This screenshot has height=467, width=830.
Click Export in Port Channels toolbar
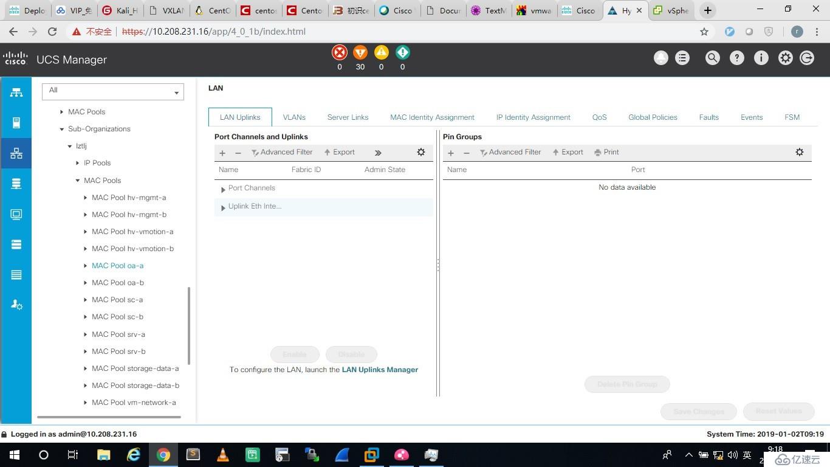point(340,152)
